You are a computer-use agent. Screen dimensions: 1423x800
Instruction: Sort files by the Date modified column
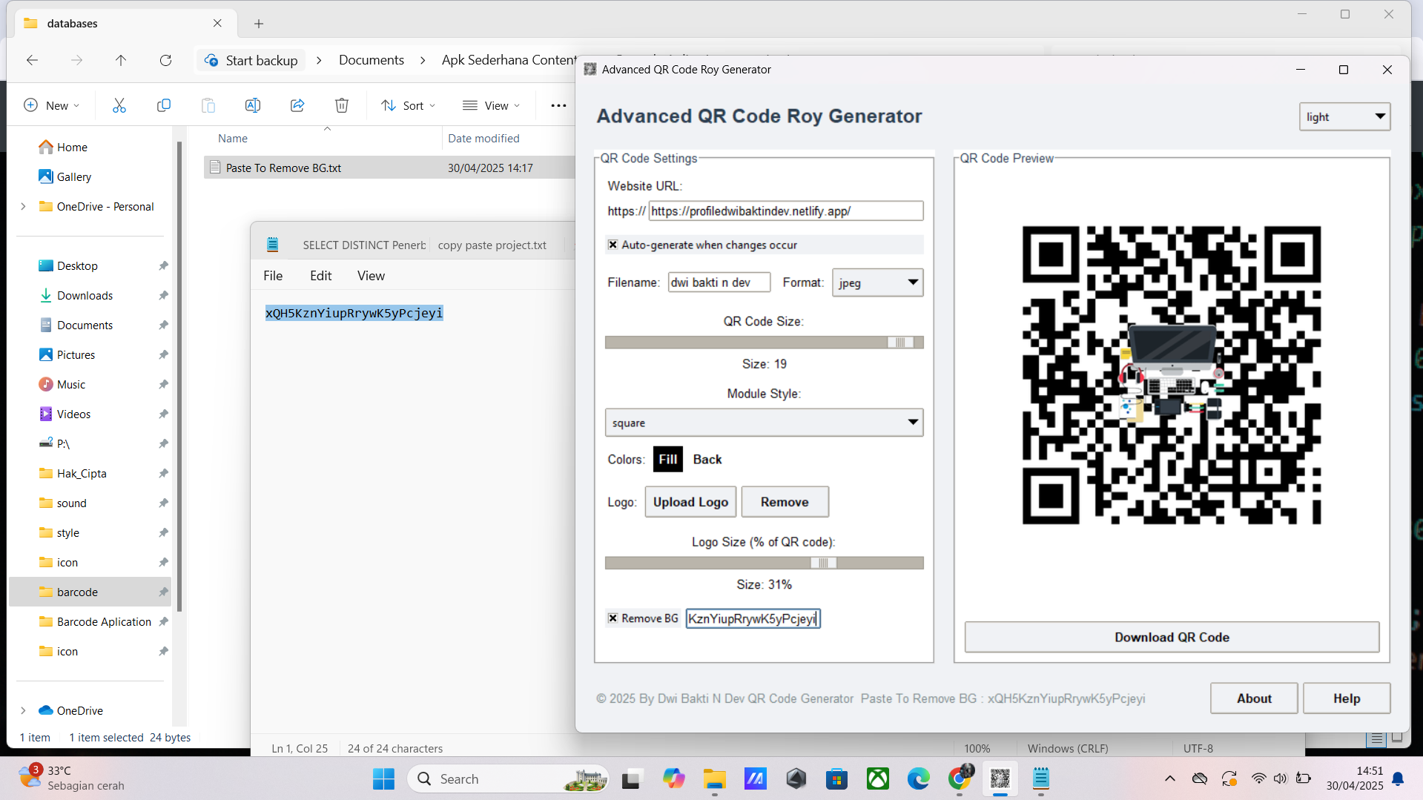coord(483,139)
